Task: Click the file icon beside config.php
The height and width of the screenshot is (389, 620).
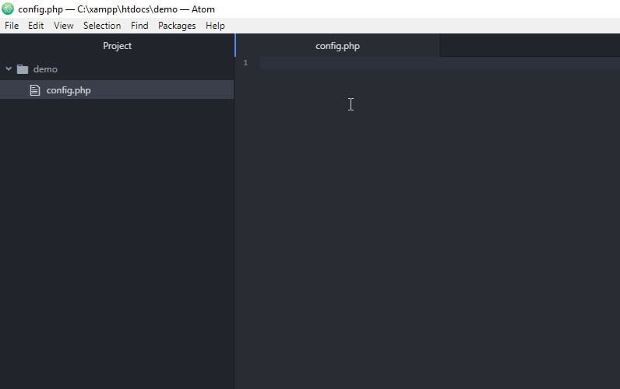Action: point(34,90)
